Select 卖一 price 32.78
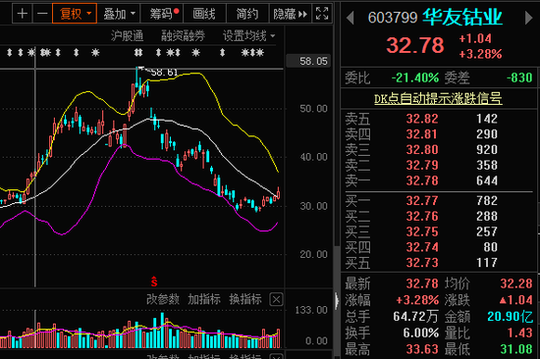 [x=422, y=180]
